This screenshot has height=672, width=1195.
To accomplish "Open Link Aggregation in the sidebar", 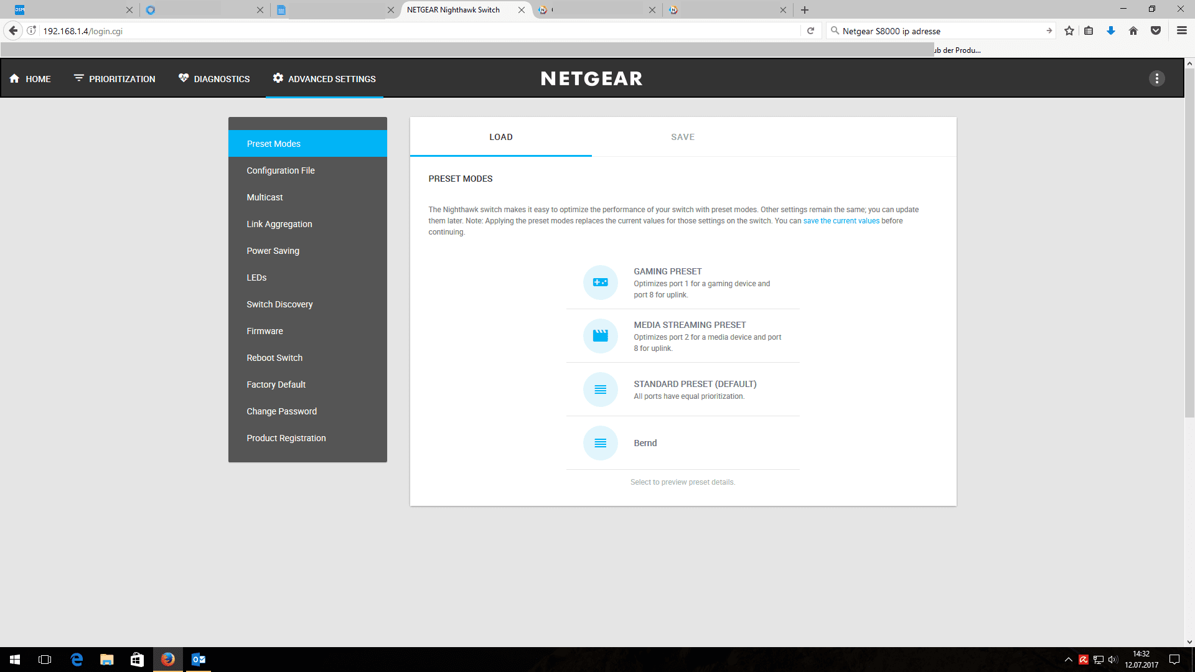I will point(307,224).
